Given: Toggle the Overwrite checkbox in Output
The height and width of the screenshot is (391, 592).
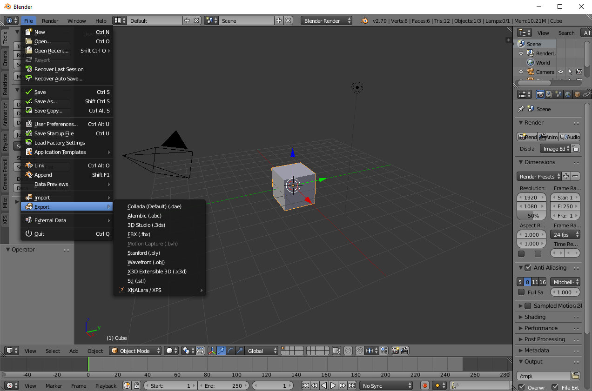Looking at the screenshot, I should [x=522, y=387].
